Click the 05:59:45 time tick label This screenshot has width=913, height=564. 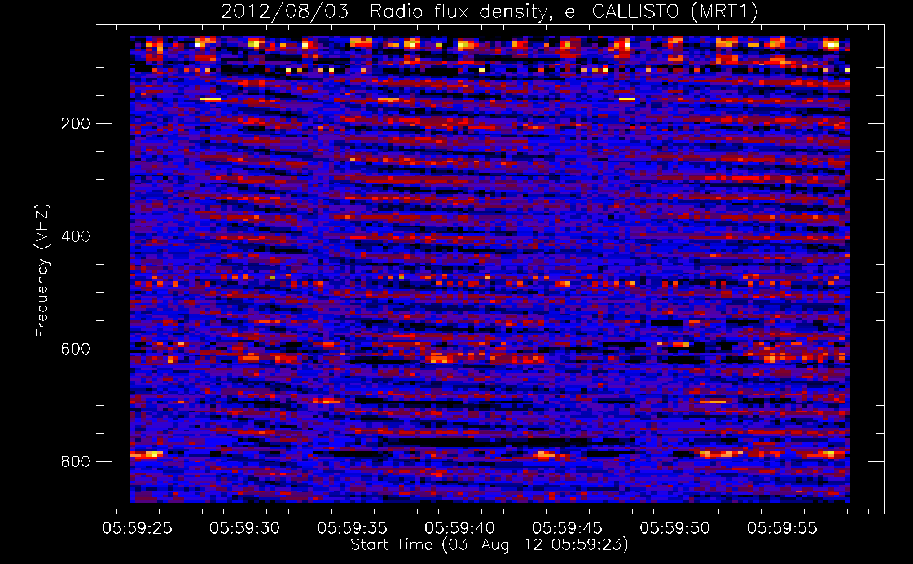click(567, 528)
